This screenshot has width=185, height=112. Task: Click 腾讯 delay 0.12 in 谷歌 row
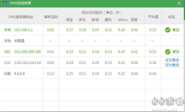point(108,74)
